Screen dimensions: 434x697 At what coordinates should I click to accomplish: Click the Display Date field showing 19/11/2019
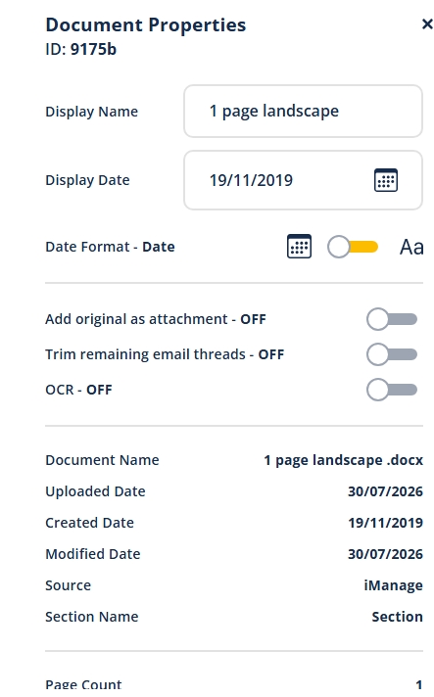click(x=303, y=180)
